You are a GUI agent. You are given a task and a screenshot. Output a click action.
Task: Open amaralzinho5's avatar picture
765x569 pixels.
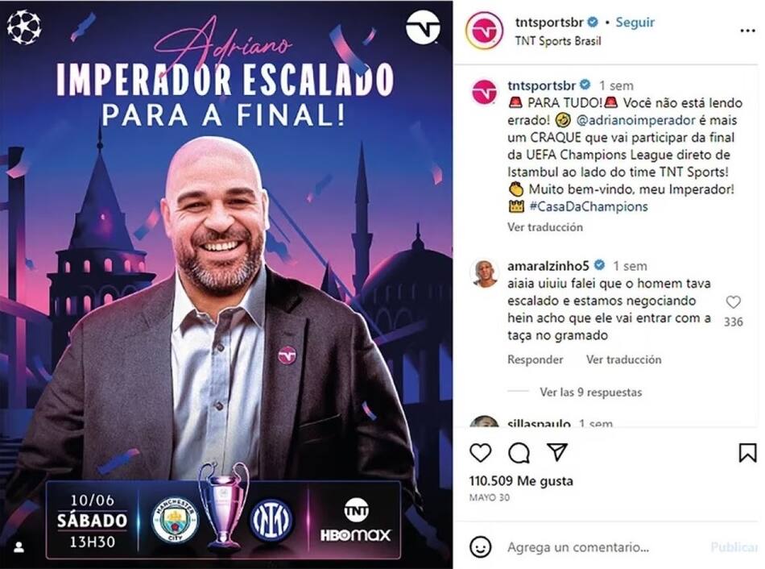coord(484,273)
